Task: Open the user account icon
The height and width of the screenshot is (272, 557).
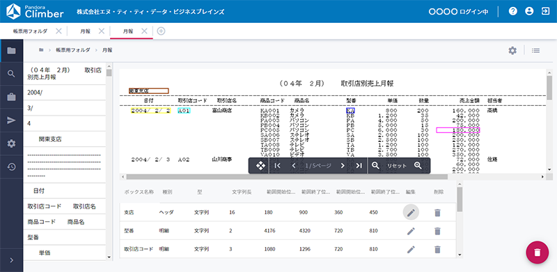Action: [x=529, y=11]
